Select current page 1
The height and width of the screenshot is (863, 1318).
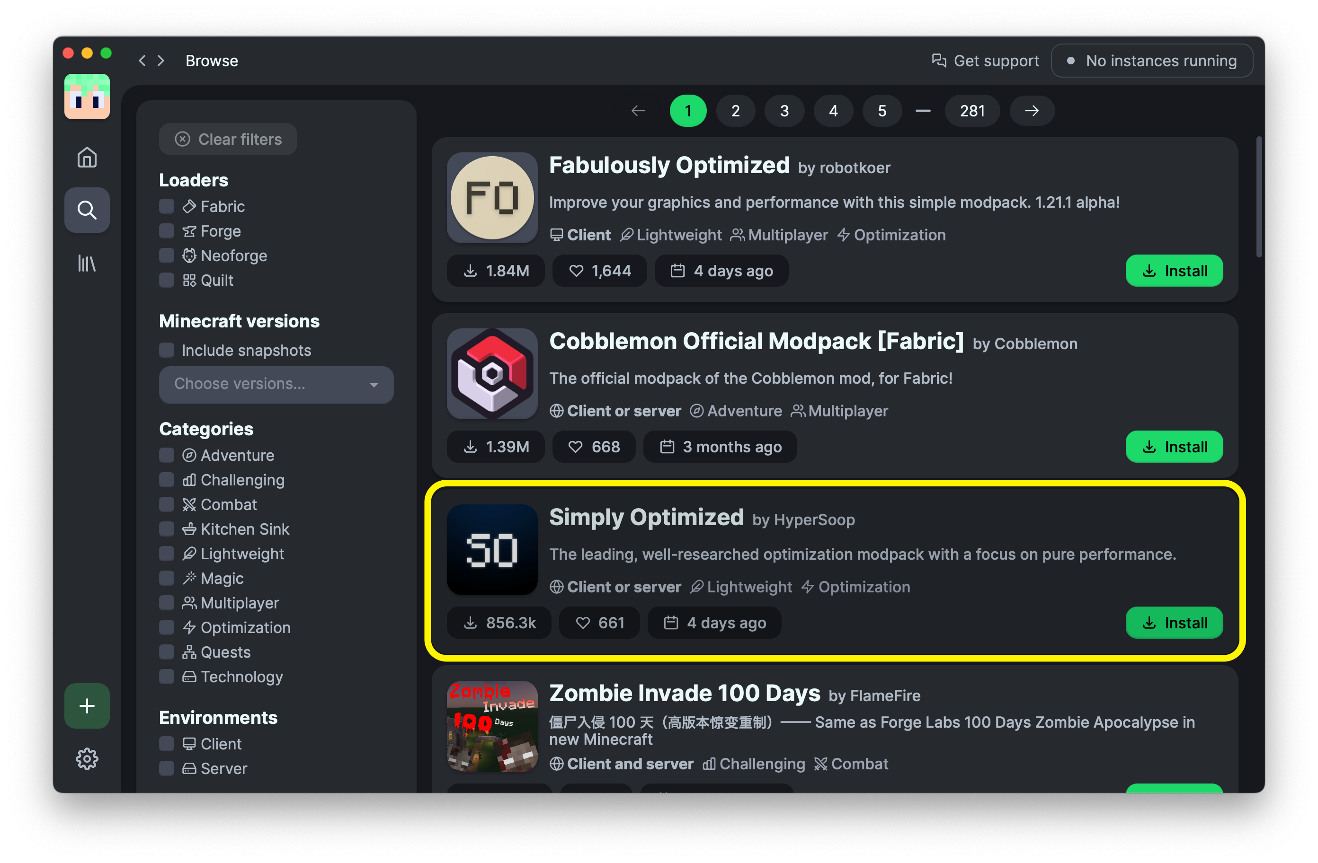click(688, 111)
